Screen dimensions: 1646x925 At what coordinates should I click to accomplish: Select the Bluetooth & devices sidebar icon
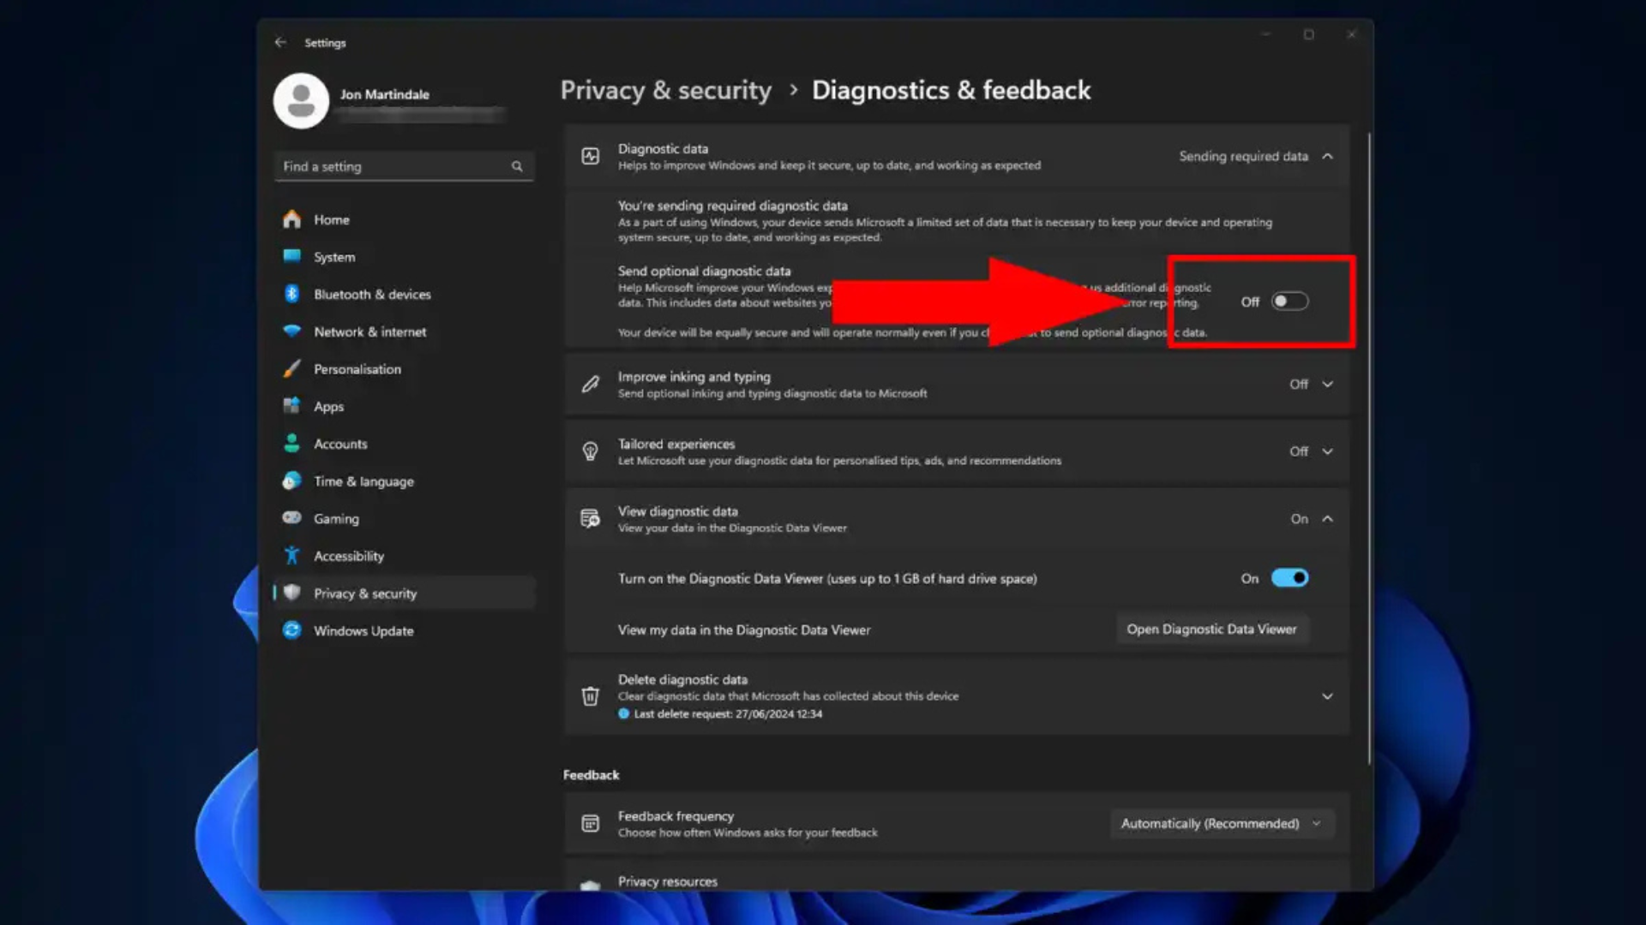point(291,294)
